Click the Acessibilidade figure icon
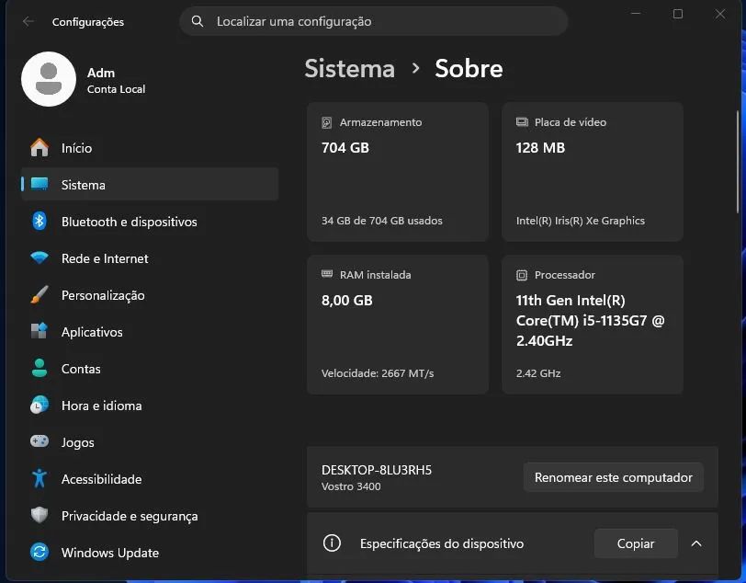746x583 pixels. pyautogui.click(x=40, y=478)
